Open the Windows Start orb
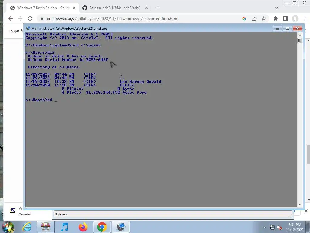 pyautogui.click(x=8, y=227)
